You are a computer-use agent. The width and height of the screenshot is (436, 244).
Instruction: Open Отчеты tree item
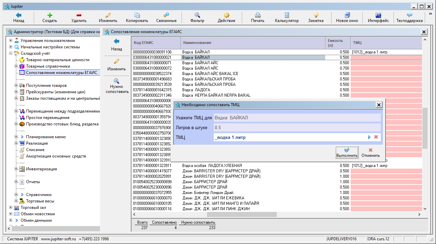(33, 182)
